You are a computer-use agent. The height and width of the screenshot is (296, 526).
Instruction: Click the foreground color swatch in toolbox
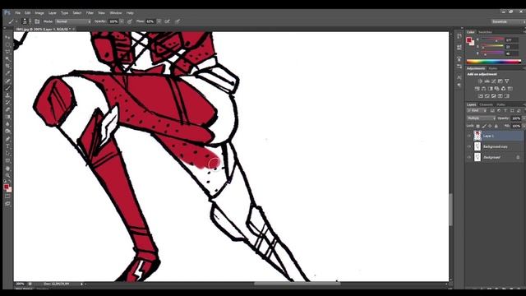point(7,187)
